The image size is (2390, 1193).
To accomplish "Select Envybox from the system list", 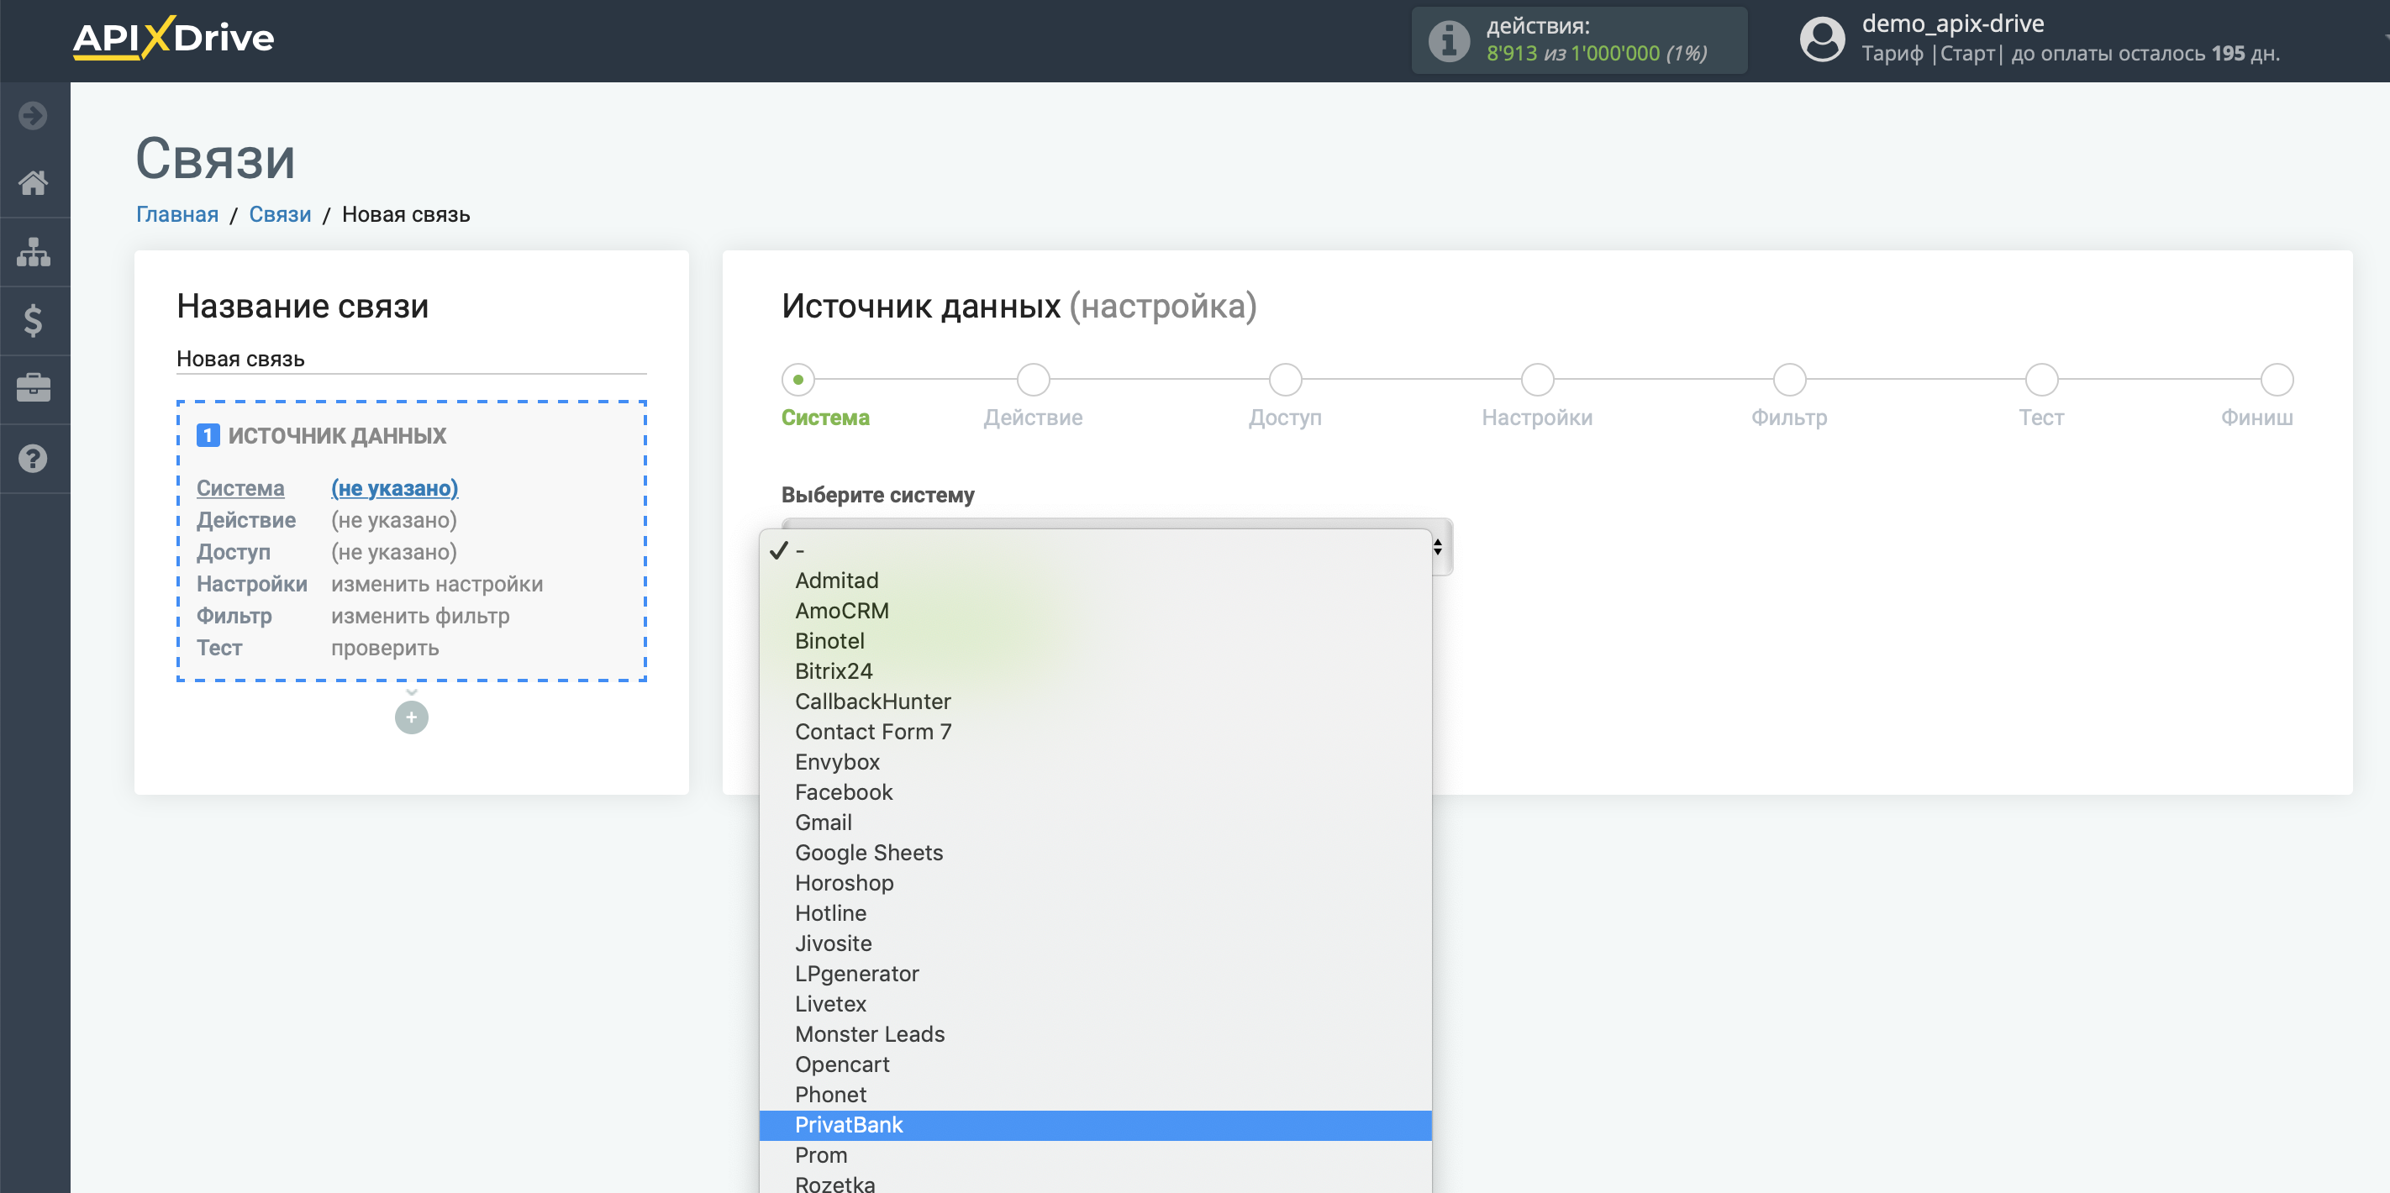I will (1095, 762).
